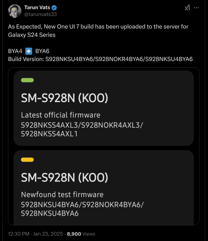Click the 12:30 PM Jan 23, 2025 timestamp
Viewport: 208px width, 241px height.
(36, 234)
